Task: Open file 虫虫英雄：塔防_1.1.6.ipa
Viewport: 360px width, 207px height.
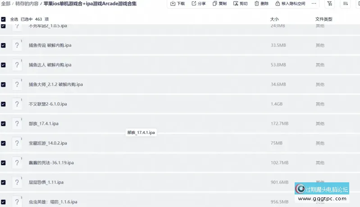Action: click(x=53, y=202)
